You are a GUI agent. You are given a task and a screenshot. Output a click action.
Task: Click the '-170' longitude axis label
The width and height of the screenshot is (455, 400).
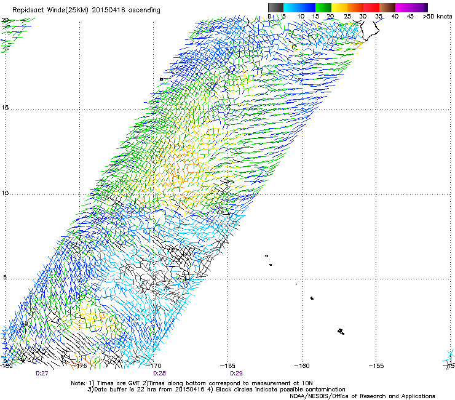(154, 366)
